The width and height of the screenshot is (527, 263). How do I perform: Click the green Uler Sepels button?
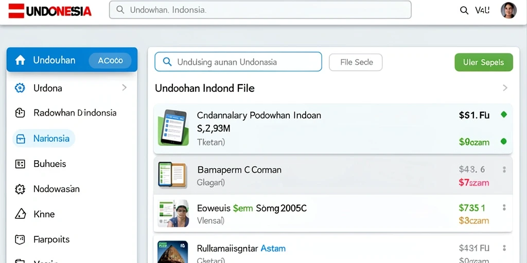click(x=484, y=62)
